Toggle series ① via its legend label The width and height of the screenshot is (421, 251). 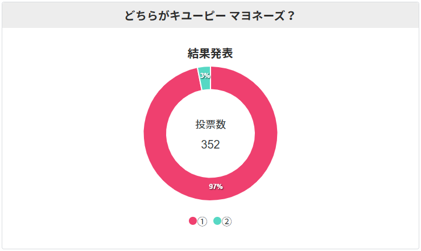(x=202, y=221)
